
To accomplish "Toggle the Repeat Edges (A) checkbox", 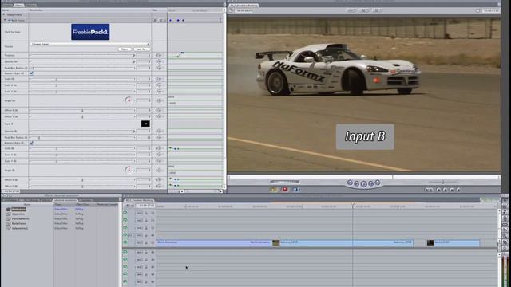I will pos(32,73).
